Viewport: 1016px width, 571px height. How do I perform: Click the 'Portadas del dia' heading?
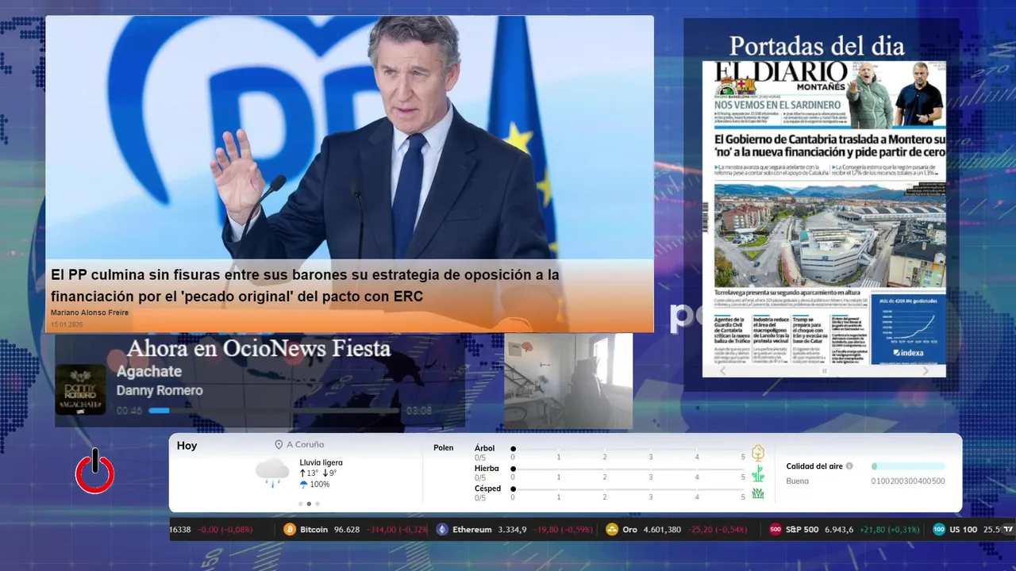click(816, 45)
